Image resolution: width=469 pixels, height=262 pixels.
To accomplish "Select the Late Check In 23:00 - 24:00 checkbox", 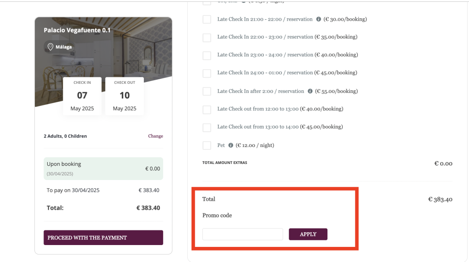I will point(207,55).
